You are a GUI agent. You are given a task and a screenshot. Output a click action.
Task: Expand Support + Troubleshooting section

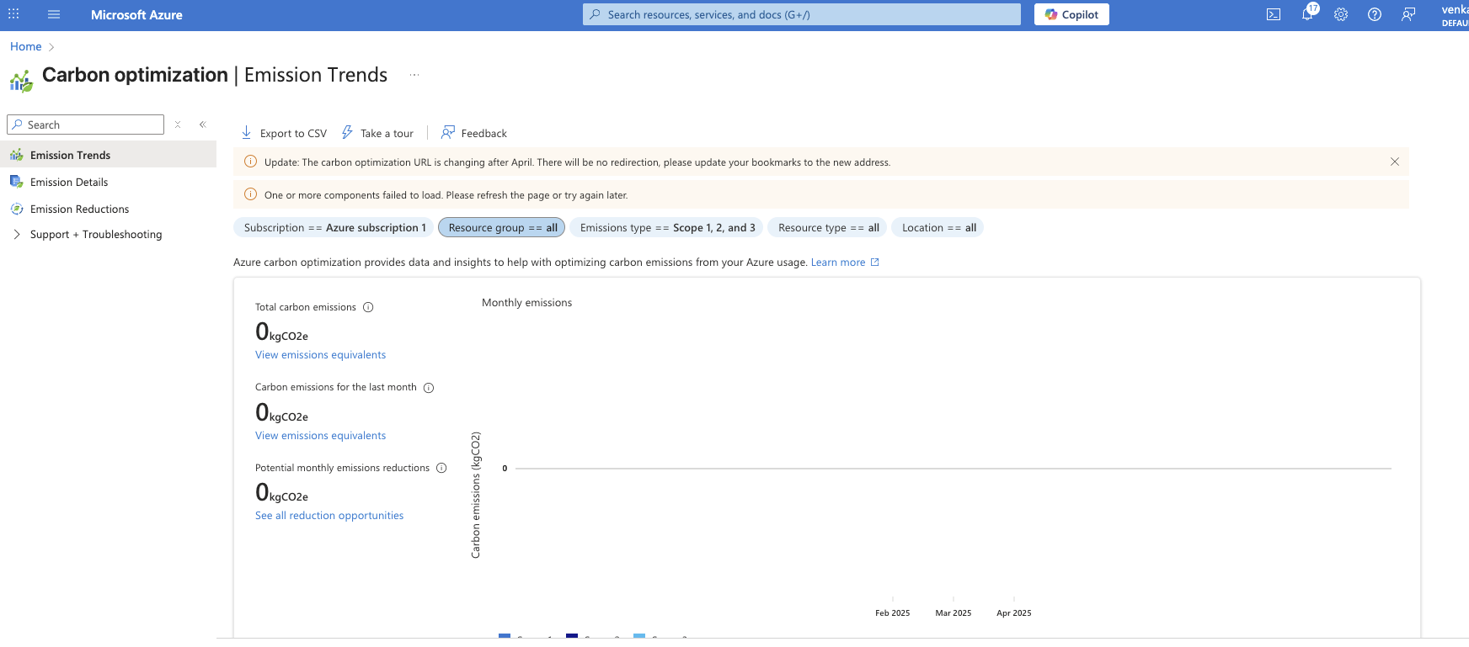click(x=95, y=235)
